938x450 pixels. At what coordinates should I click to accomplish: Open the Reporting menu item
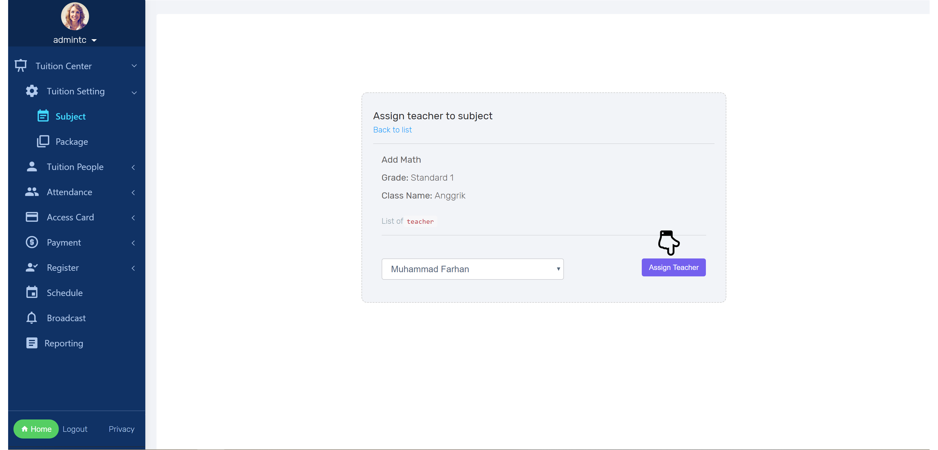click(64, 343)
